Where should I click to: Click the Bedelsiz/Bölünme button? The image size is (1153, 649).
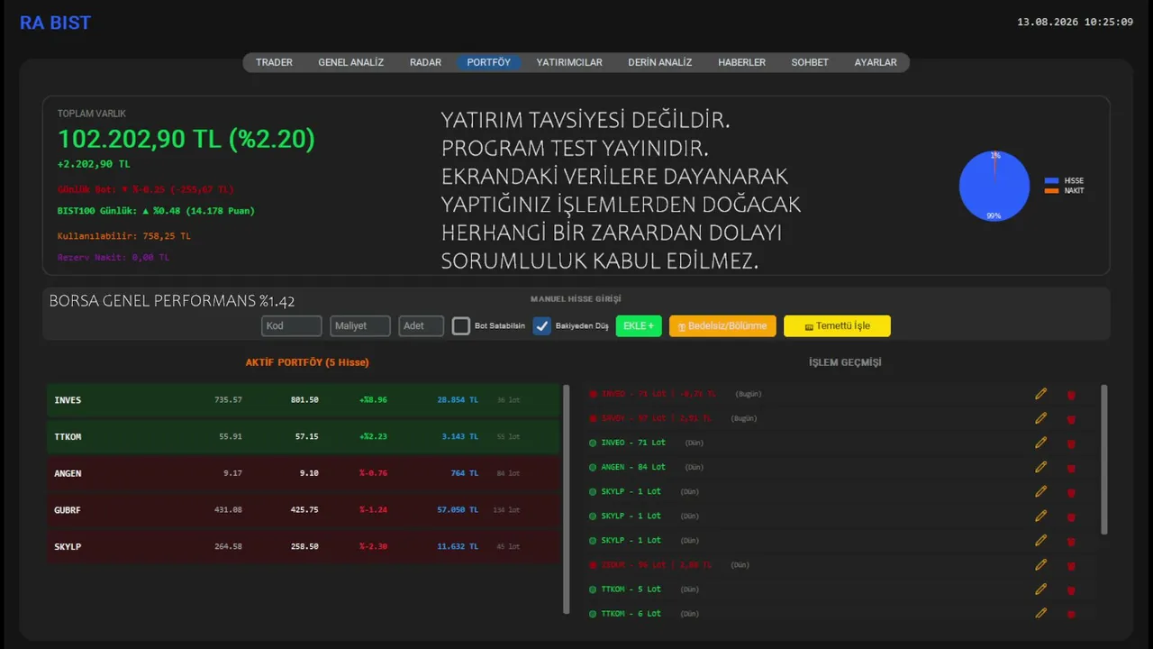[722, 325]
